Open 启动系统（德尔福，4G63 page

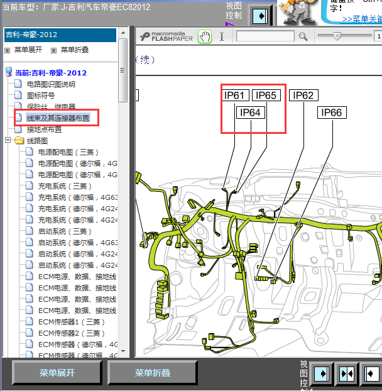pos(78,243)
